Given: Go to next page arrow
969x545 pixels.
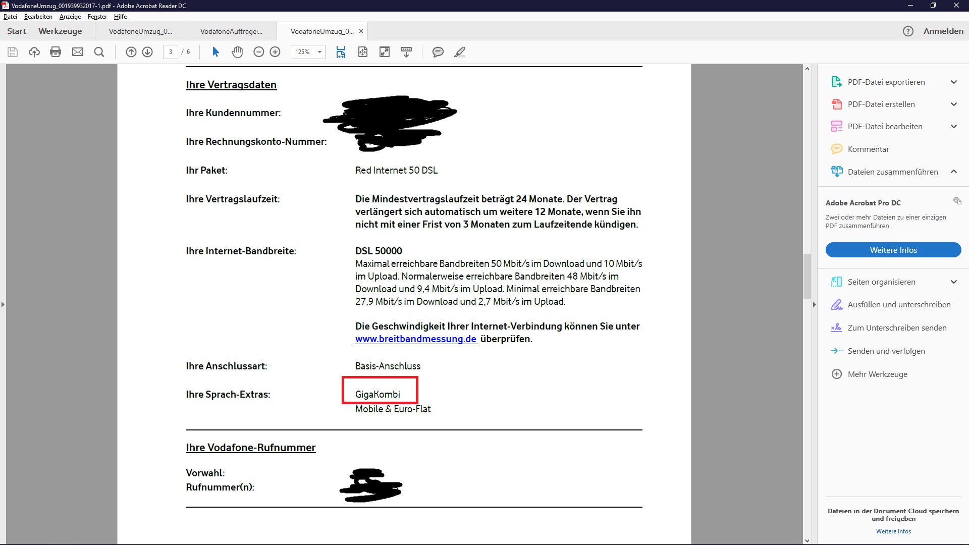Looking at the screenshot, I should 147,52.
